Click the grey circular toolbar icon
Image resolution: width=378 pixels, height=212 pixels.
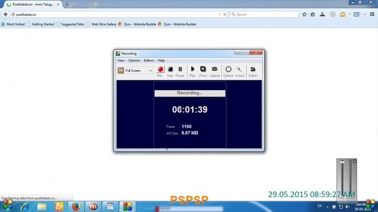333,14
